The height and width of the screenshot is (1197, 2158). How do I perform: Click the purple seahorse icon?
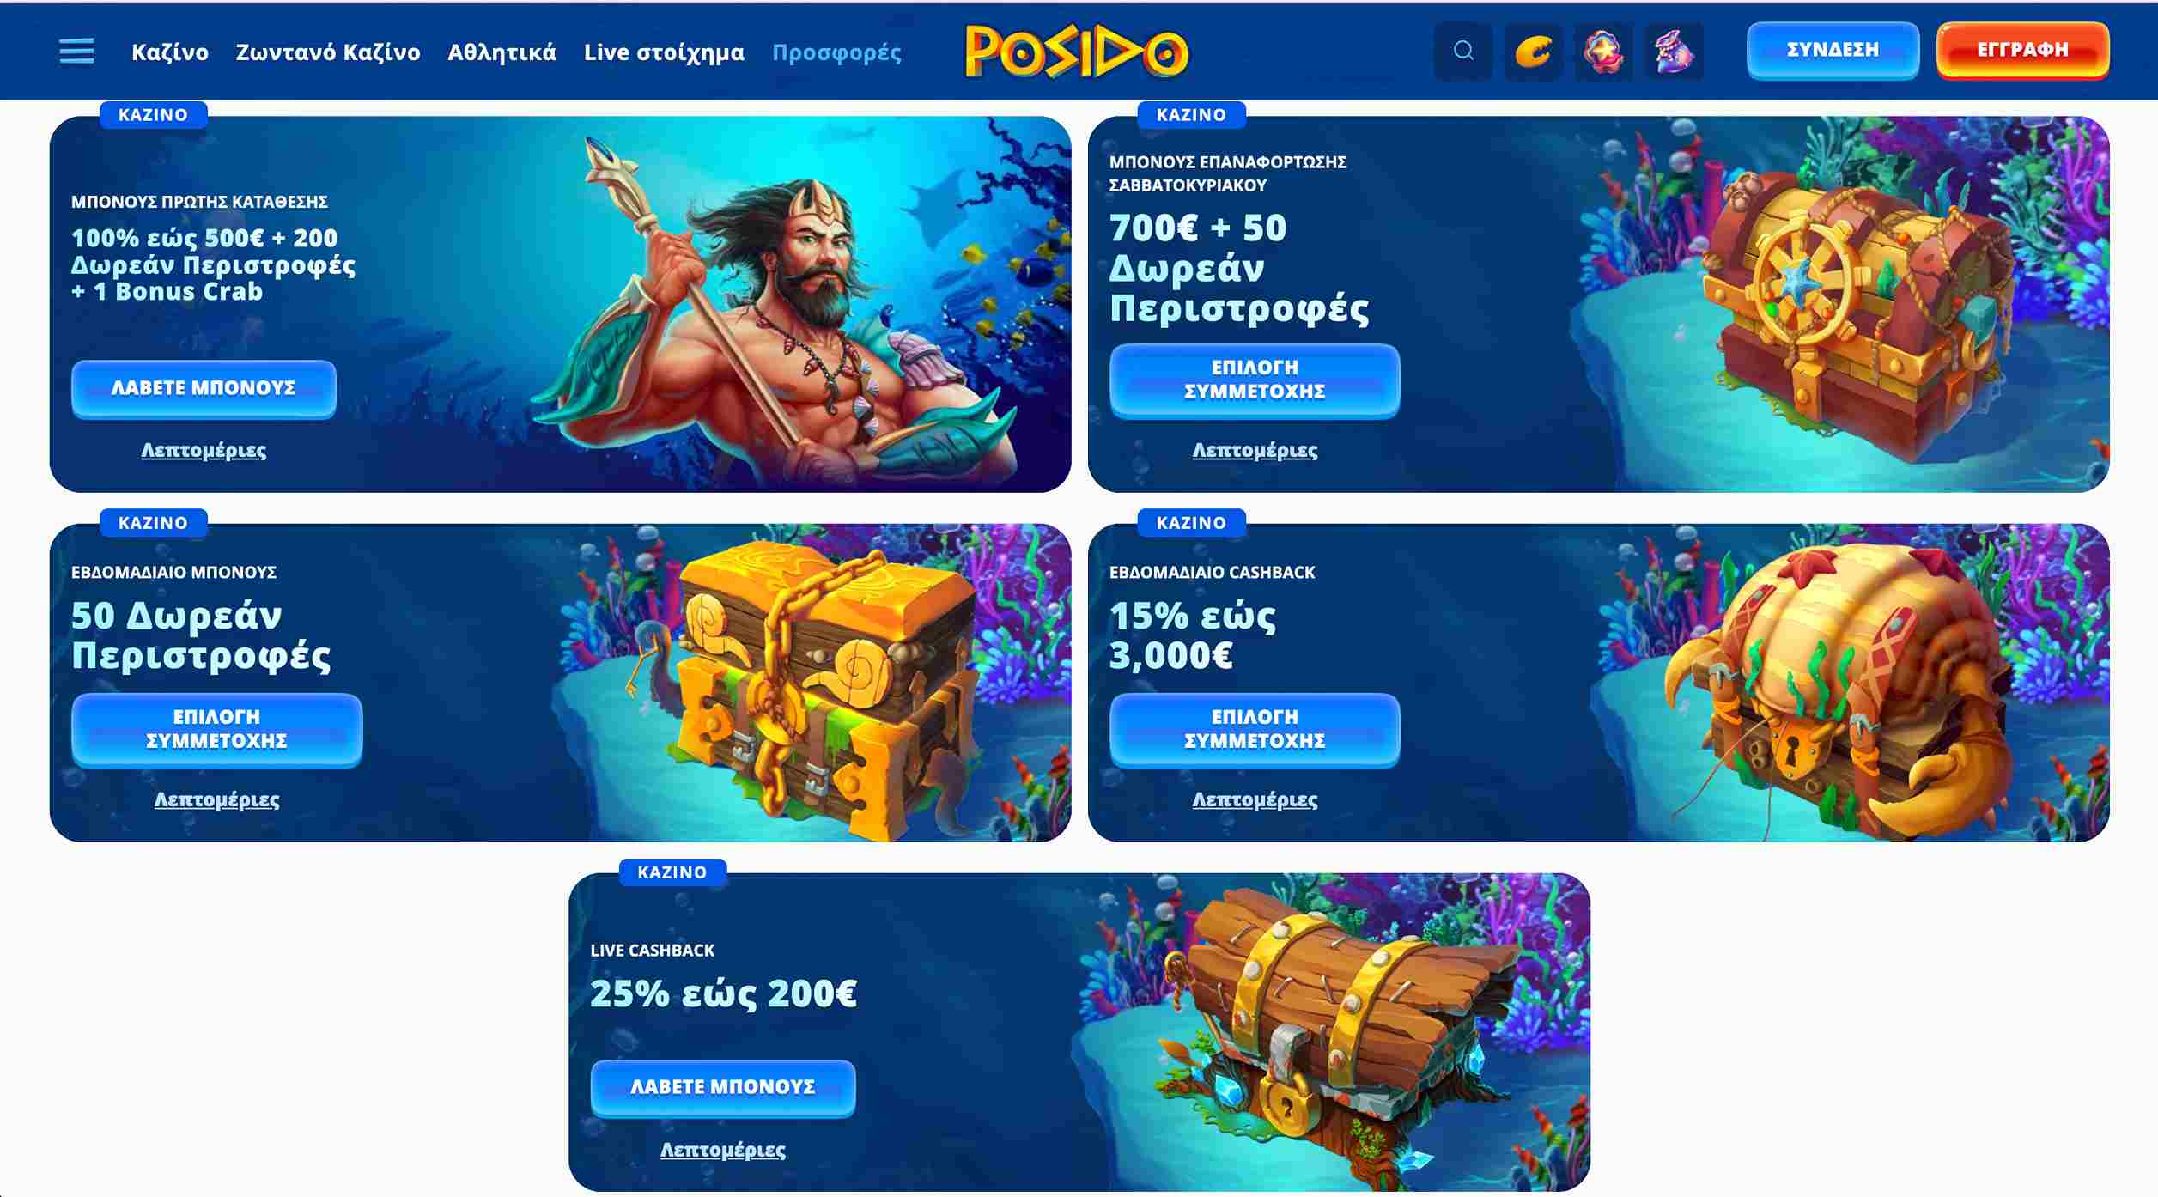click(1674, 52)
